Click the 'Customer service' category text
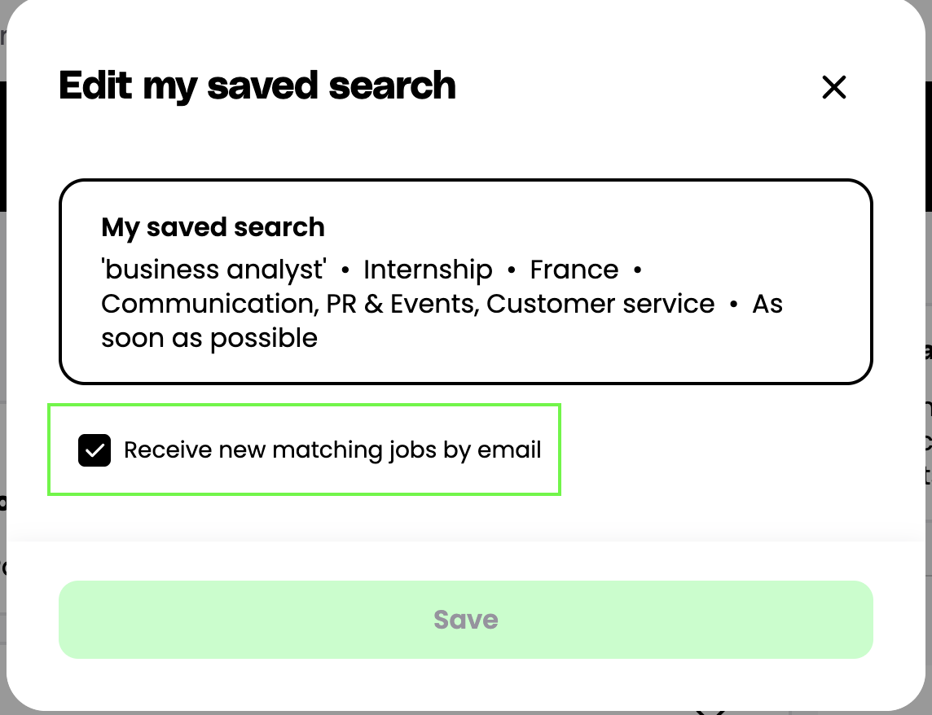Viewport: 932px width, 715px height. point(600,304)
